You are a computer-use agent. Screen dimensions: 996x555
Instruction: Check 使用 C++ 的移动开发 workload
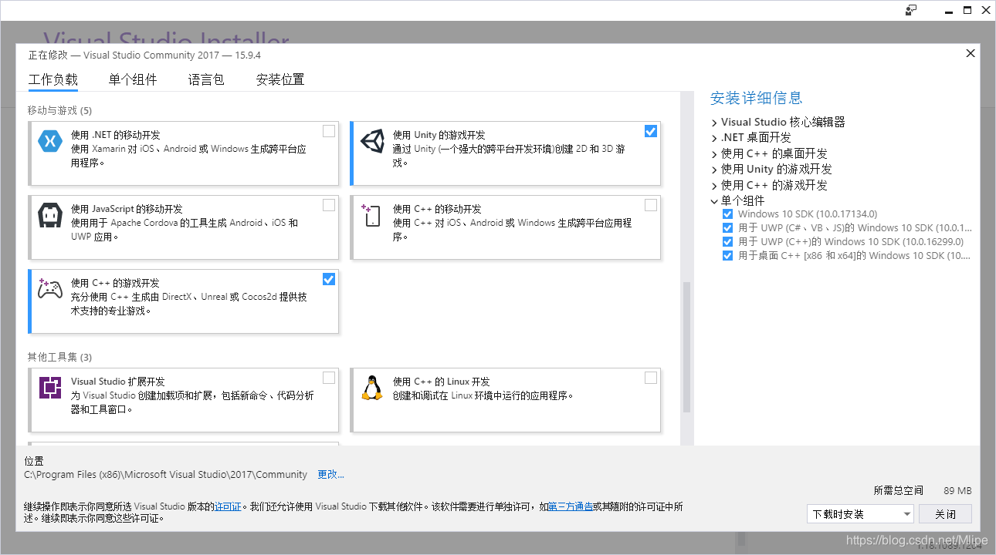[651, 205]
